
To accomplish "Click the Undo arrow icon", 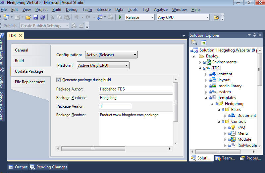I will click(77, 17).
